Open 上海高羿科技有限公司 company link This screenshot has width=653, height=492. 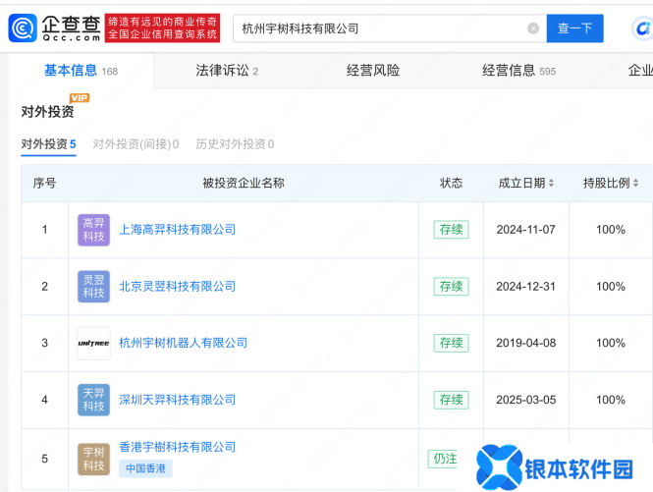click(x=177, y=230)
